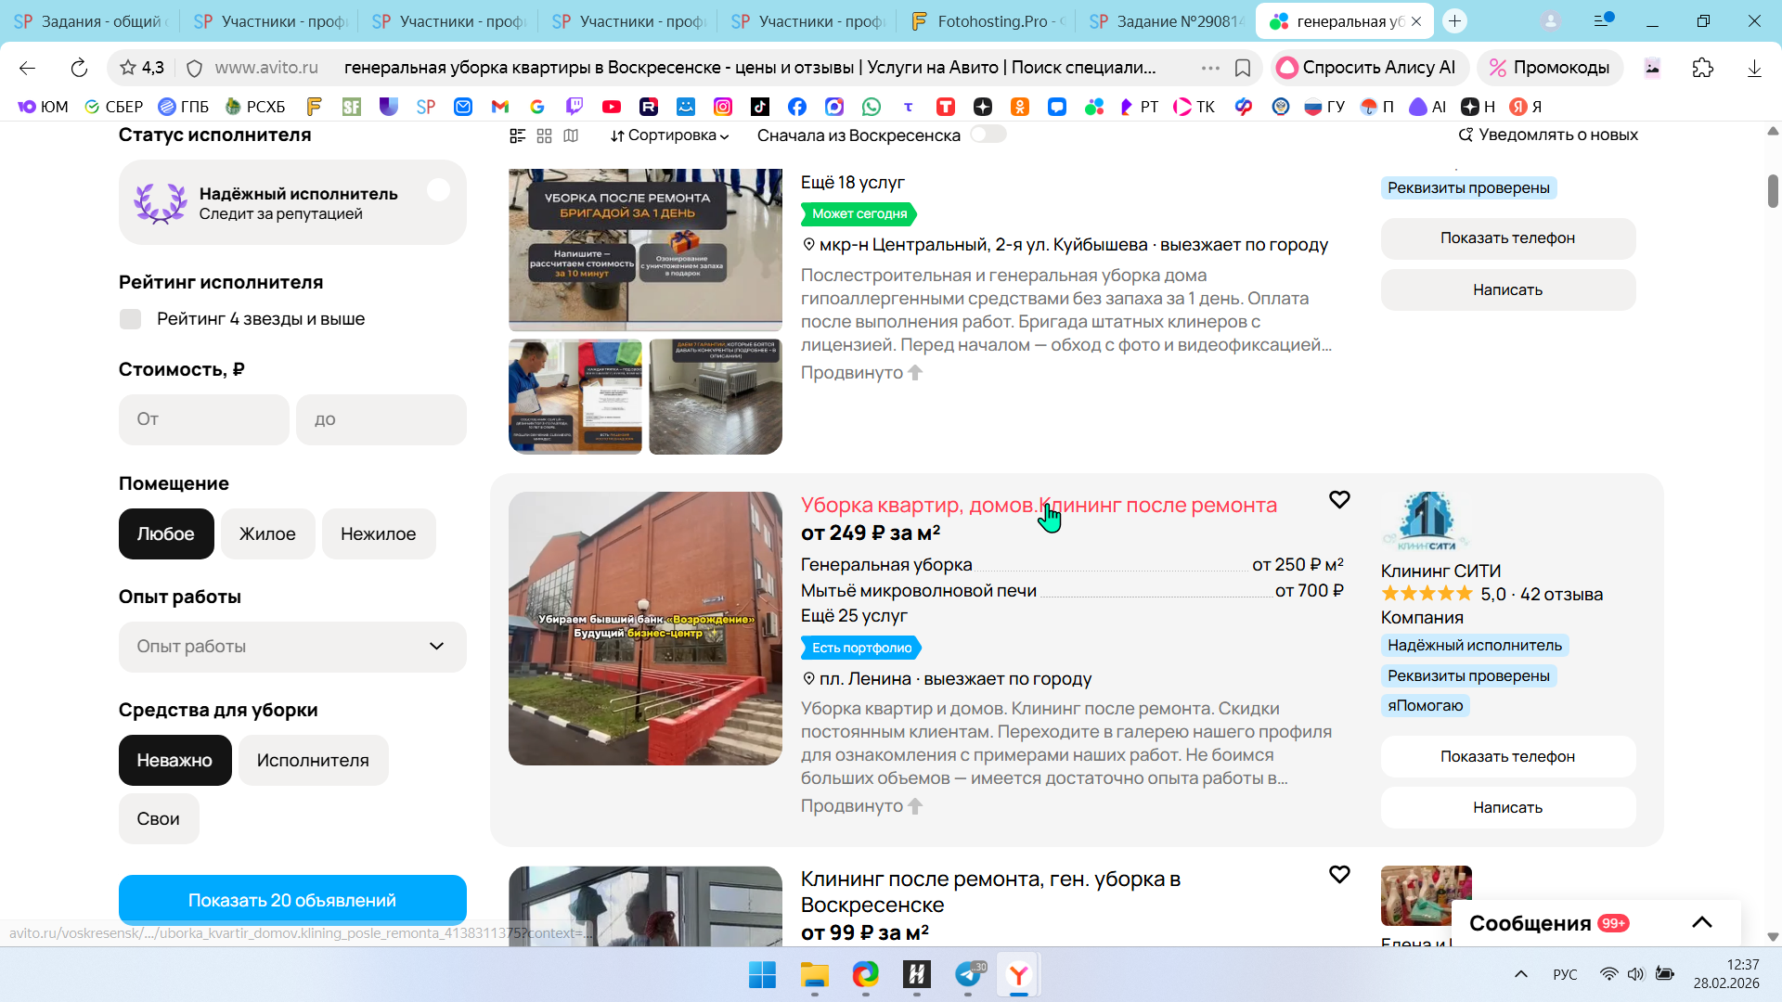Toggle Сначала из Воскресенска switch
Viewport: 1782px width, 1002px height.
tap(988, 135)
